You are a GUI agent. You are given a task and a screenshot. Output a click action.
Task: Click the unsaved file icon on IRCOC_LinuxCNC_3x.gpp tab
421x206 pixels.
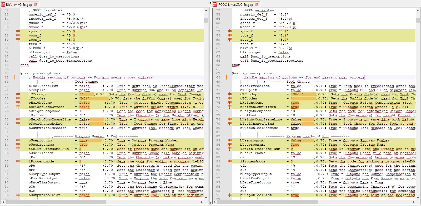click(215, 4)
